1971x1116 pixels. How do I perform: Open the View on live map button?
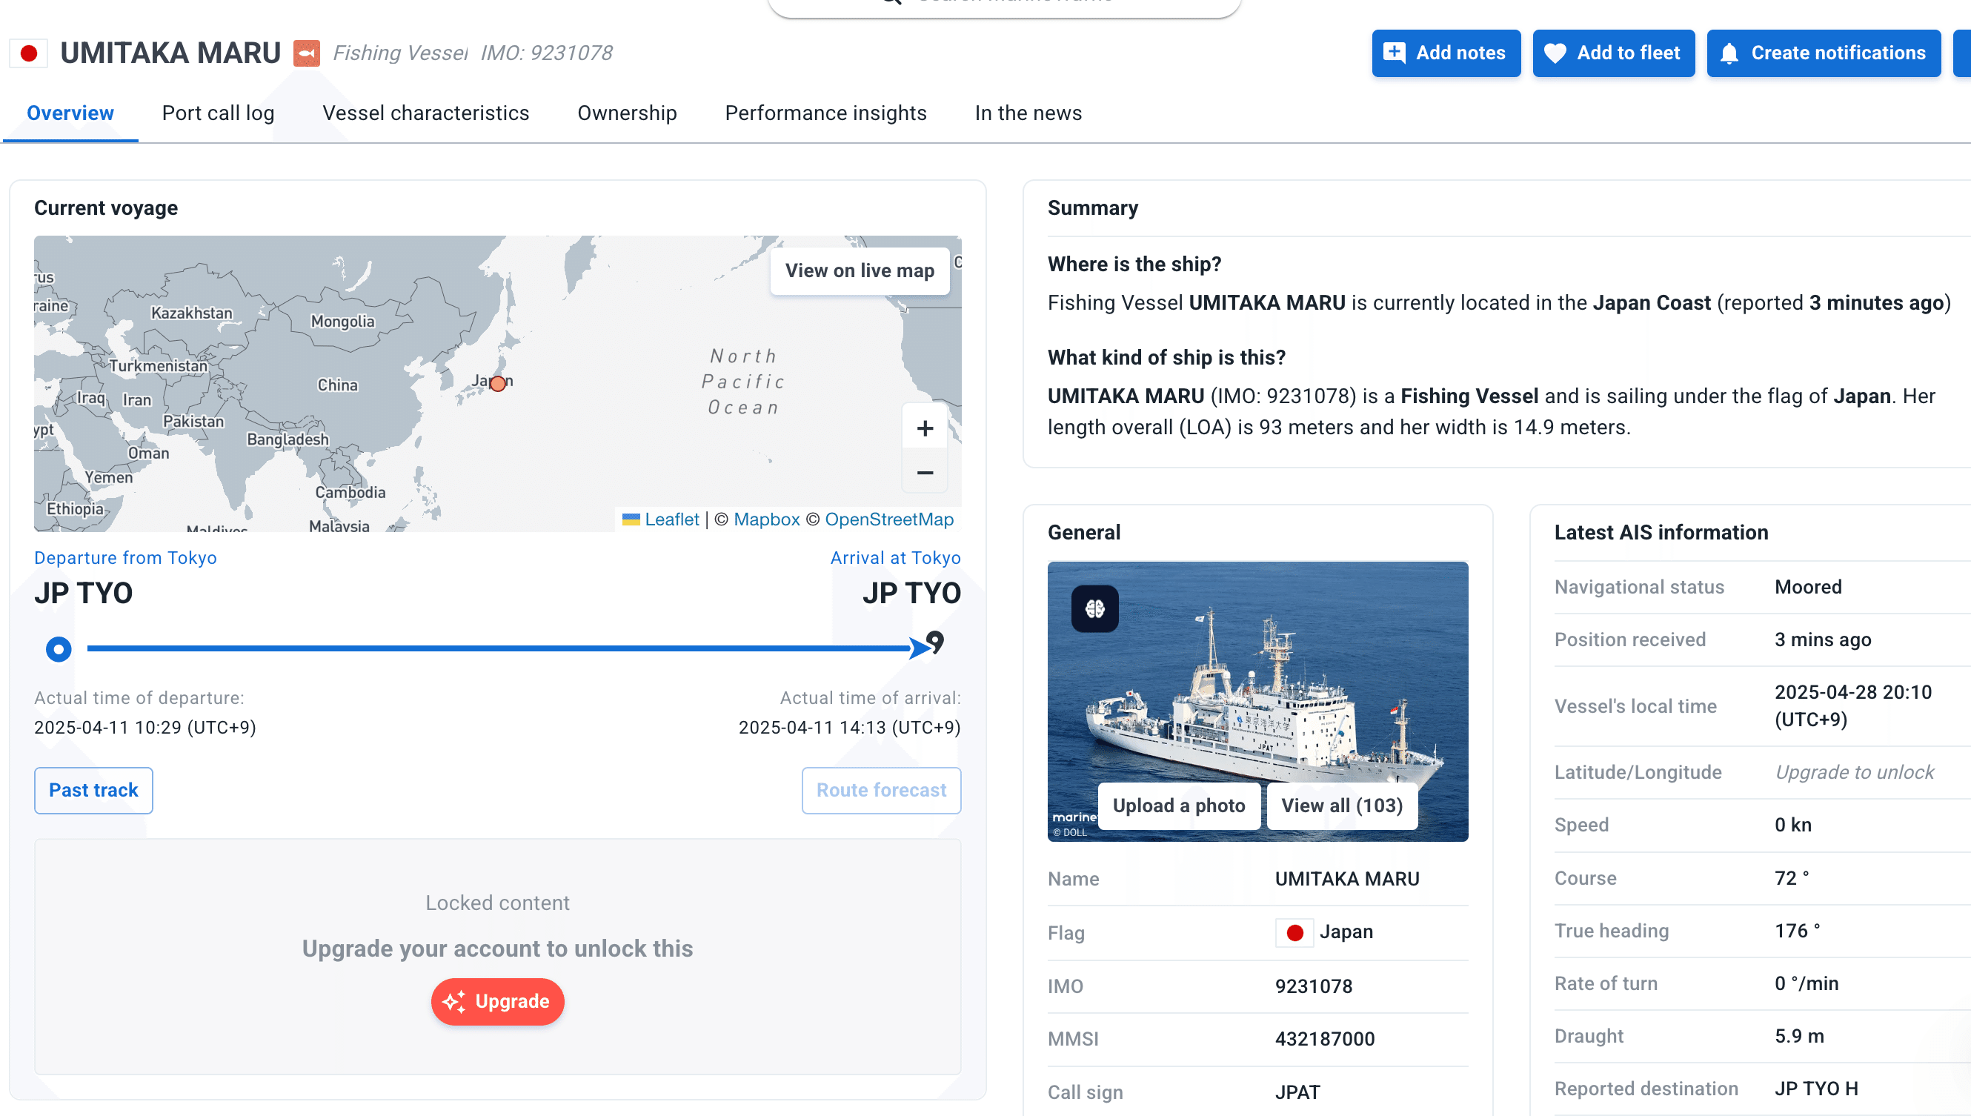tap(859, 270)
